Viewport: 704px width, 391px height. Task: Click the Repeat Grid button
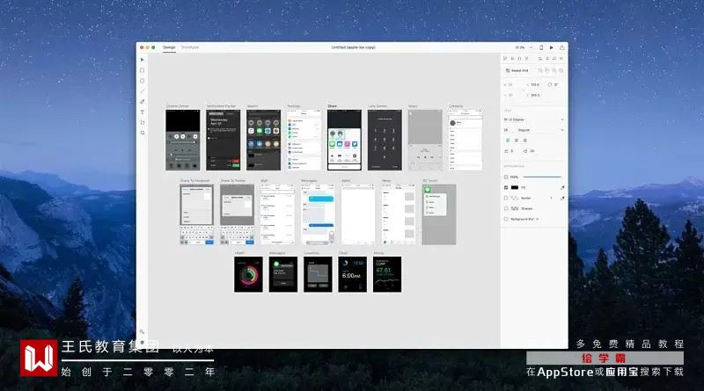[x=517, y=70]
